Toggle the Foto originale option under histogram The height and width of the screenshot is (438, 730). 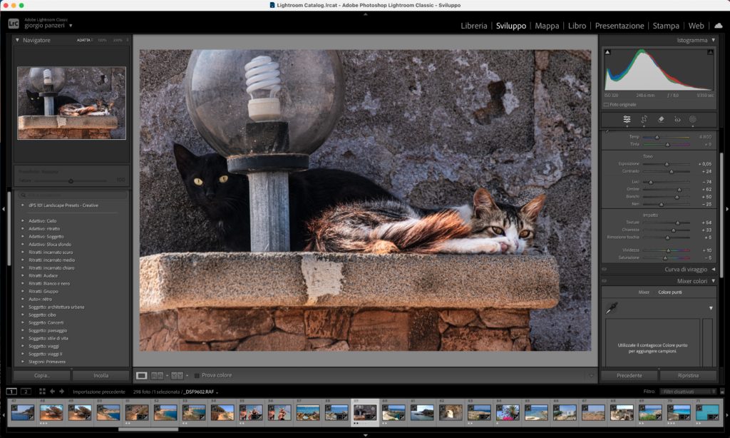tap(608, 104)
